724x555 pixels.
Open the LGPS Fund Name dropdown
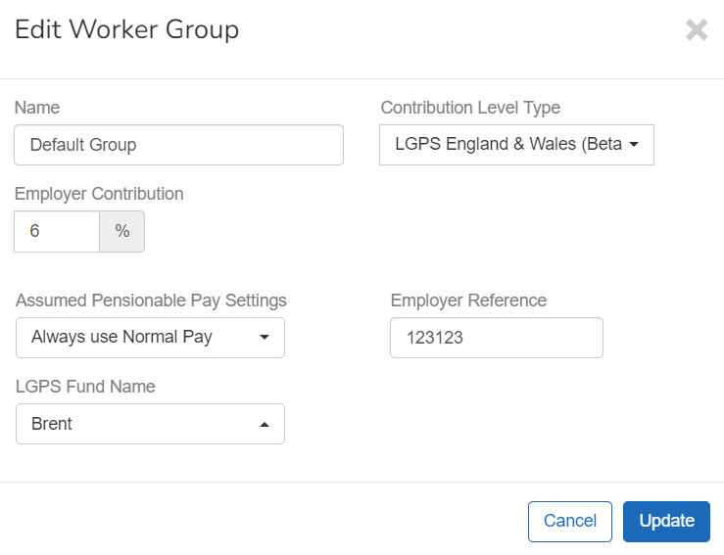150,424
